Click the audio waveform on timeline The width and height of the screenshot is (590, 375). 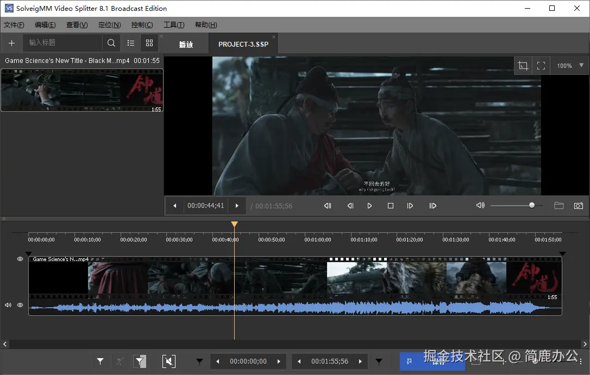click(x=295, y=308)
